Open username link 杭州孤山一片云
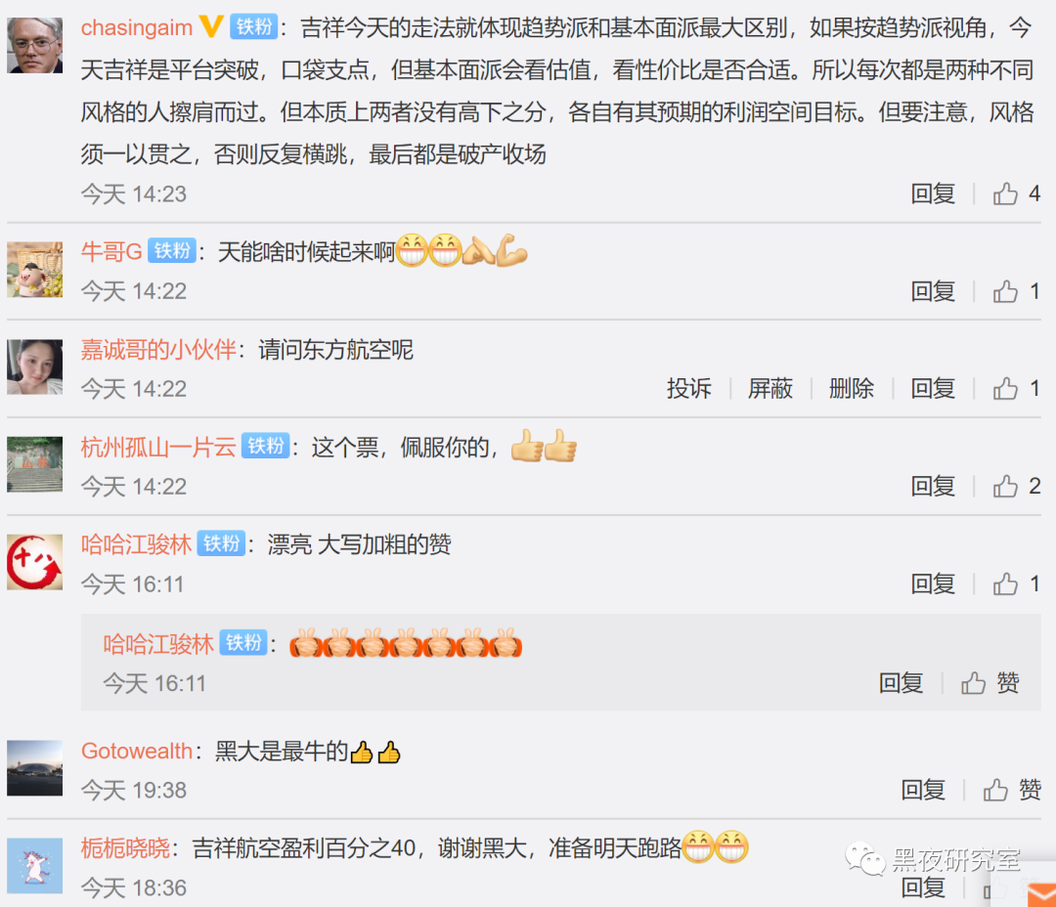The width and height of the screenshot is (1056, 907). (158, 447)
